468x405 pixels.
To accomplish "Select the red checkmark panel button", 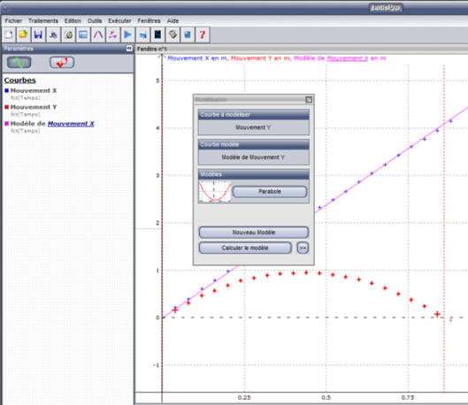I will pyautogui.click(x=62, y=62).
